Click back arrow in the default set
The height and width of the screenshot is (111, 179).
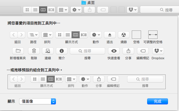point(14,79)
